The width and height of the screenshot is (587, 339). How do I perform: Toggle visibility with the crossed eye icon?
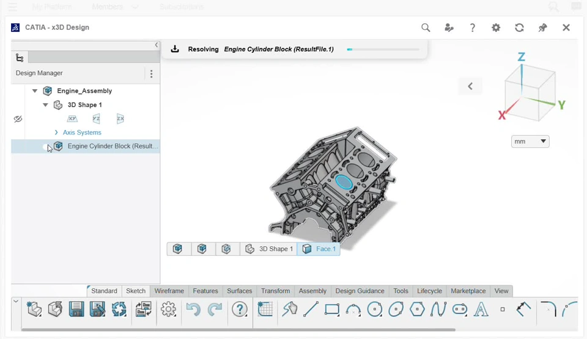[18, 119]
